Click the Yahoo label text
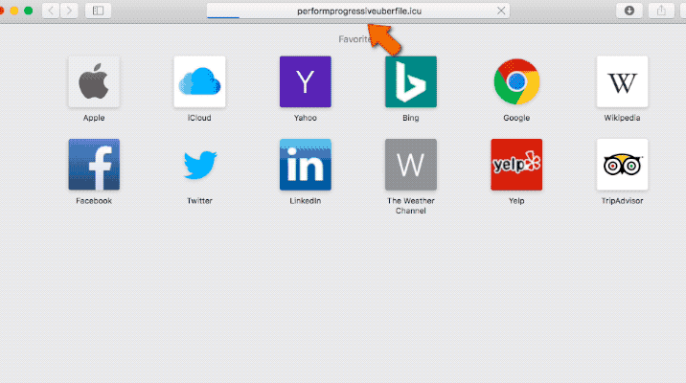The image size is (686, 383). (306, 118)
